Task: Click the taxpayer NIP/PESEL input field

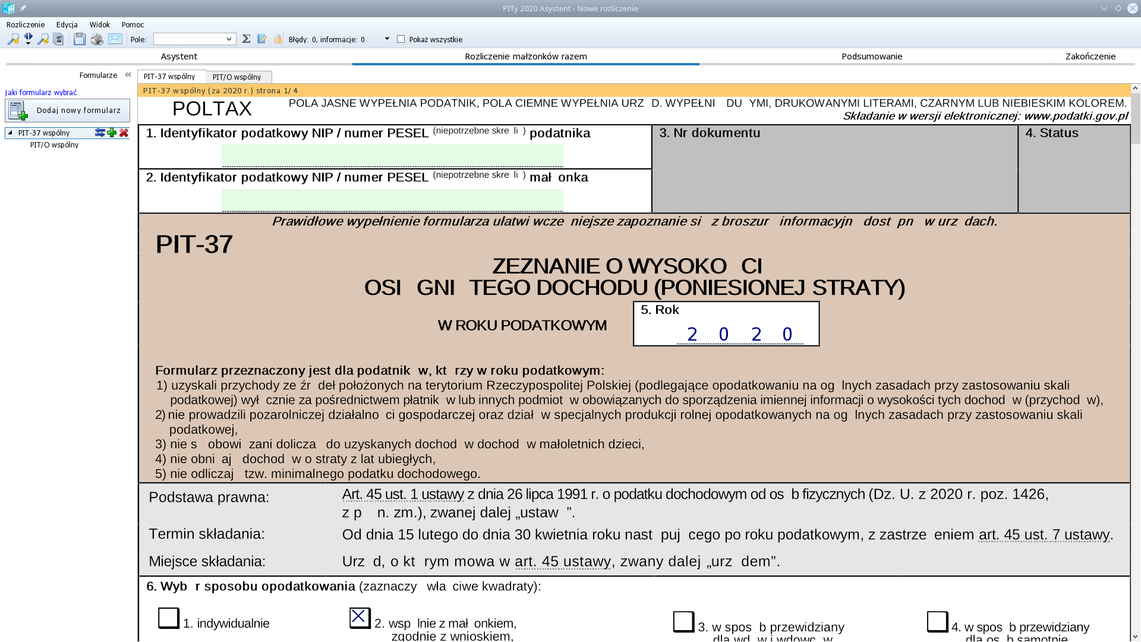Action: (392, 156)
